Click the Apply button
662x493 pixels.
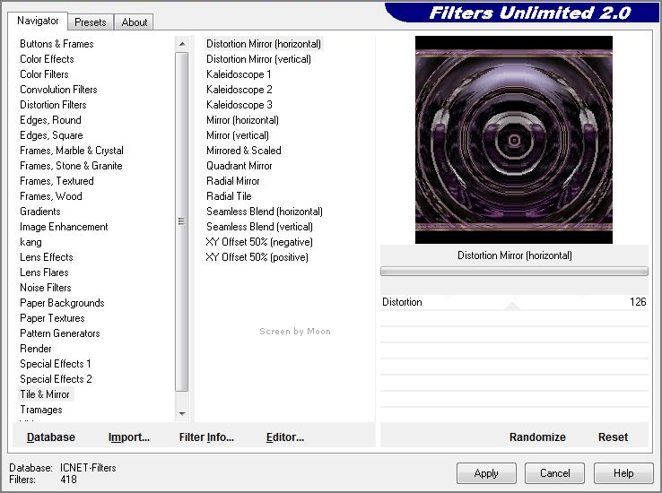click(486, 473)
